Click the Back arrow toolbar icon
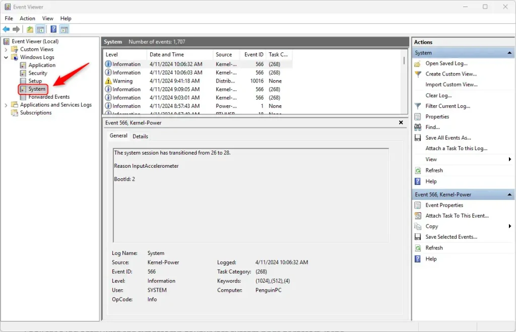Viewport: 516px width, 332px height. point(6,29)
